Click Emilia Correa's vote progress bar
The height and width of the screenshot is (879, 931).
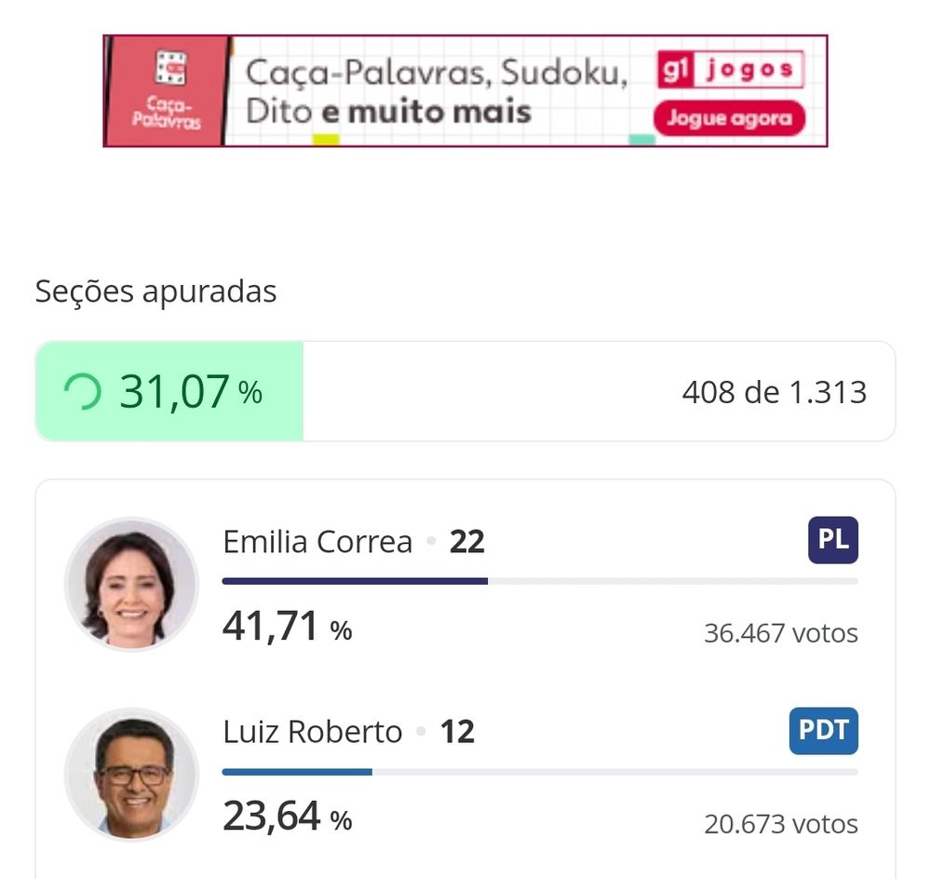click(x=540, y=581)
